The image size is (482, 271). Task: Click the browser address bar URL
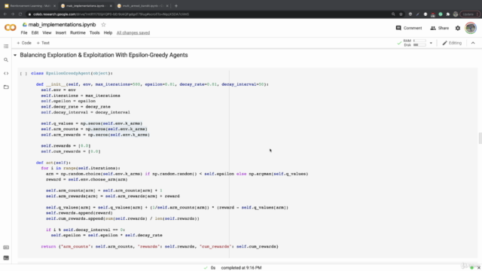click(x=111, y=14)
